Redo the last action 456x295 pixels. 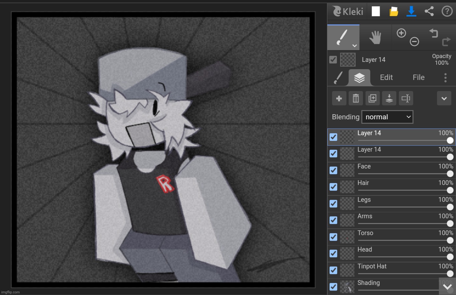446,42
